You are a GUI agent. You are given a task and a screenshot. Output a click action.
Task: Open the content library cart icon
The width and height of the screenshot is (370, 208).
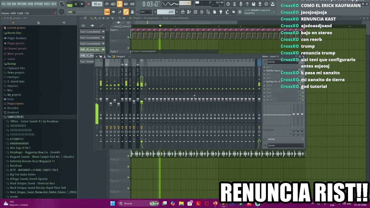pyautogui.click(x=240, y=12)
